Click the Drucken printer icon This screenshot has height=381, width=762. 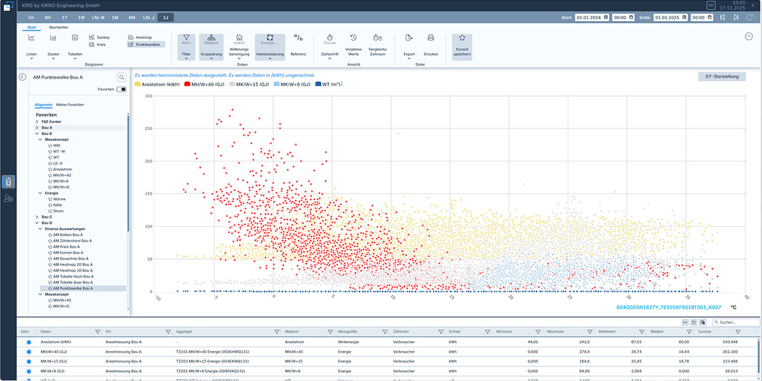pyautogui.click(x=431, y=38)
